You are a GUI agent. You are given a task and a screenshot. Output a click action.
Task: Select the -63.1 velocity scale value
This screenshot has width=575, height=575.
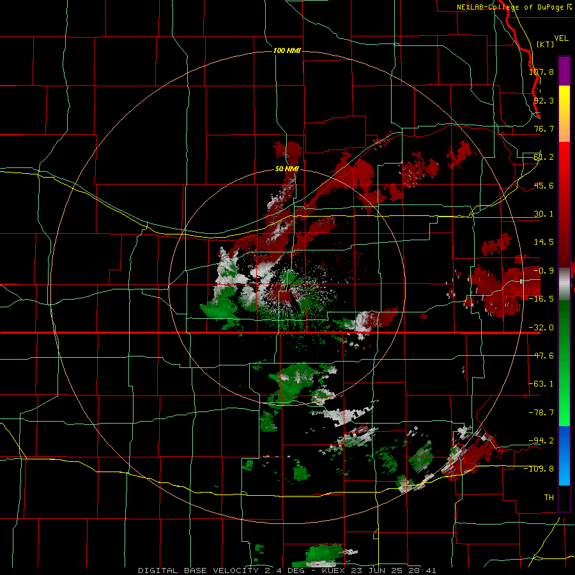[x=541, y=384]
